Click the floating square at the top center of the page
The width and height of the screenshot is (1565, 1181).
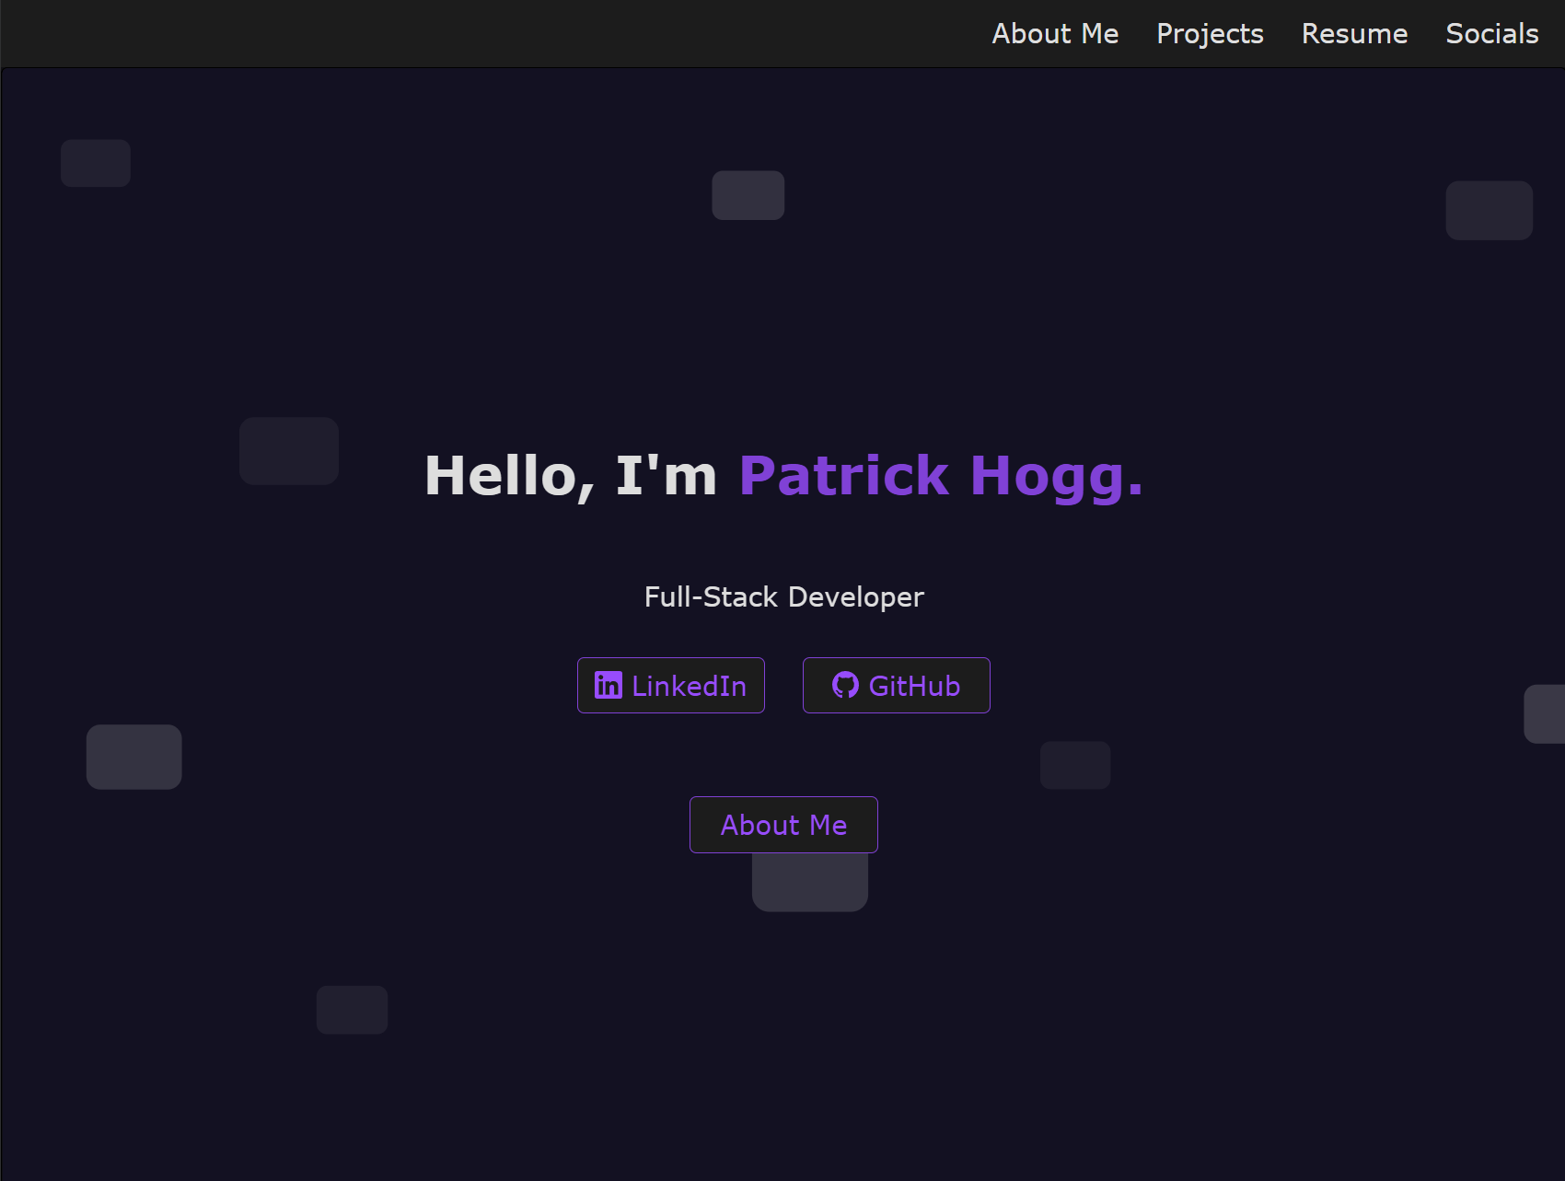click(x=748, y=195)
